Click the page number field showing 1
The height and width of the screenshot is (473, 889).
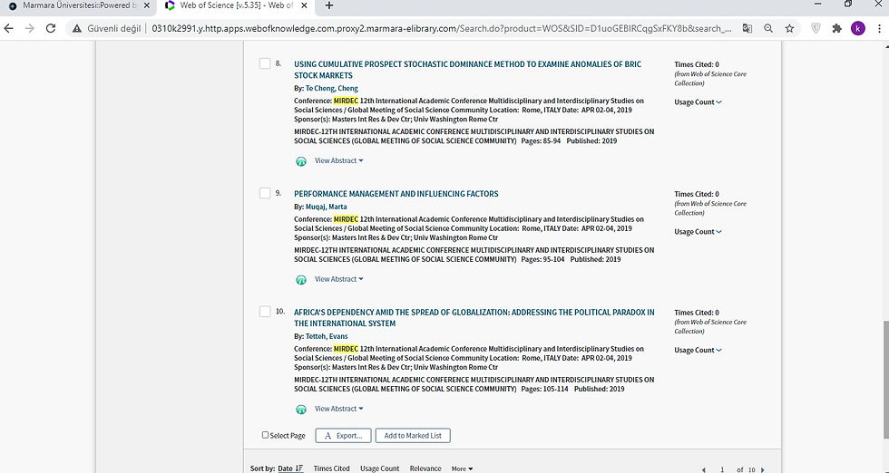(x=722, y=469)
